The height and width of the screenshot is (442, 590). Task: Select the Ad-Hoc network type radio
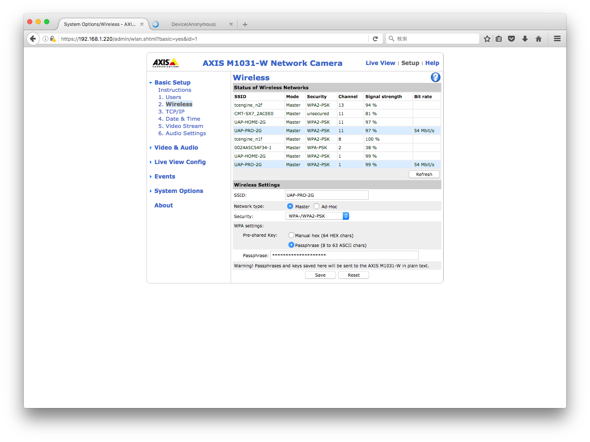pyautogui.click(x=316, y=206)
